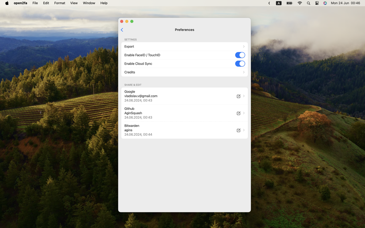Expand the Bitwarden entry chevron
This screenshot has height=228, width=365.
pyautogui.click(x=244, y=130)
